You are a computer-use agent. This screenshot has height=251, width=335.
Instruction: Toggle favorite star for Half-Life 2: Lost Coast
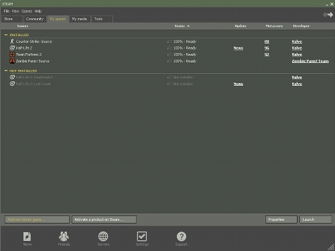(x=170, y=84)
